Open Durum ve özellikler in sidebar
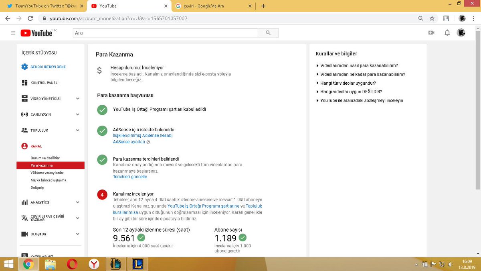The image size is (481, 271). pos(45,158)
